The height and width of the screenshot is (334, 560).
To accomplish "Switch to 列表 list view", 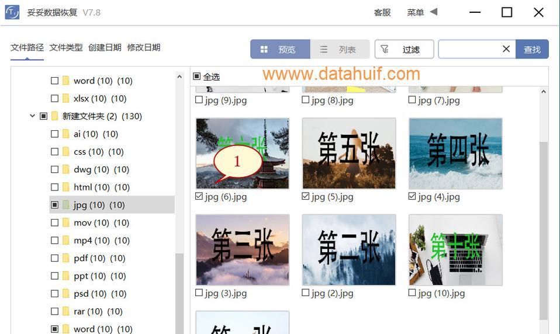I will pos(340,49).
